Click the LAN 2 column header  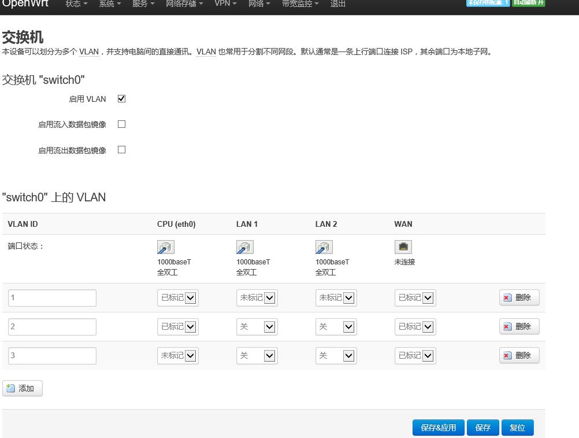pos(326,224)
